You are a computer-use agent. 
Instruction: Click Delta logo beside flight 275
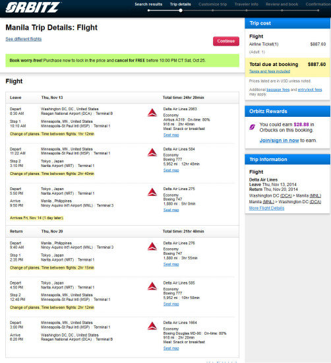(x=152, y=192)
